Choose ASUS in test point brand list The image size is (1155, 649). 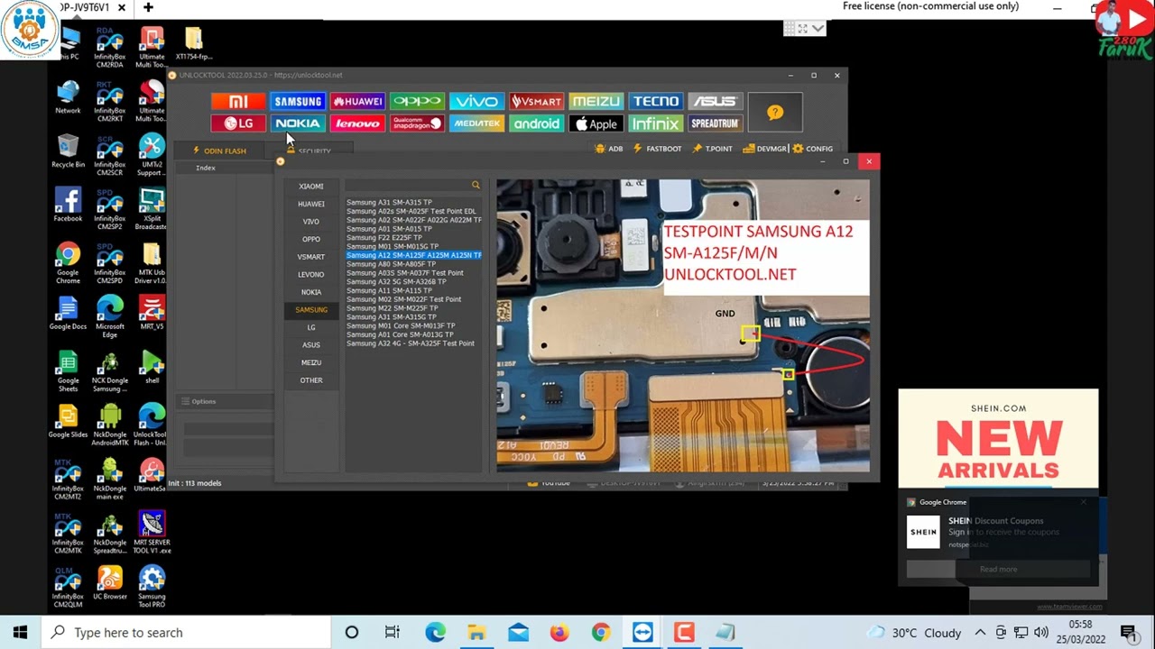[311, 344]
